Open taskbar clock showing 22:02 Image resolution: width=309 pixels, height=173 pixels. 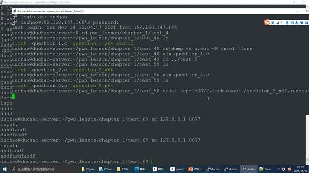[x=300, y=169]
